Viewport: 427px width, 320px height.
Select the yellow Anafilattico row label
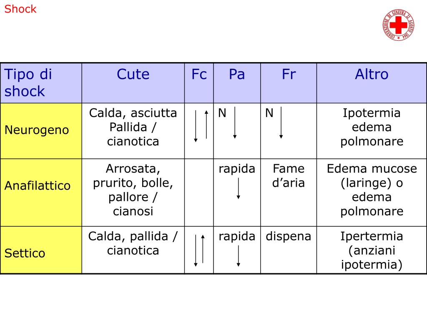pyautogui.click(x=41, y=192)
